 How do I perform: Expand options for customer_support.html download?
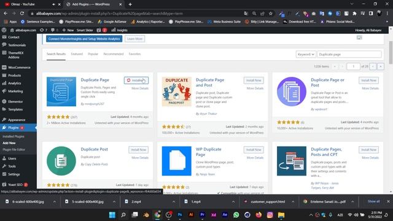pyautogui.click(x=293, y=202)
